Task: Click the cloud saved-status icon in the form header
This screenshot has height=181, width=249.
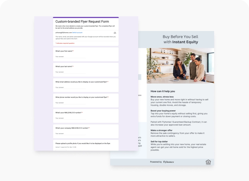Action: [115, 33]
